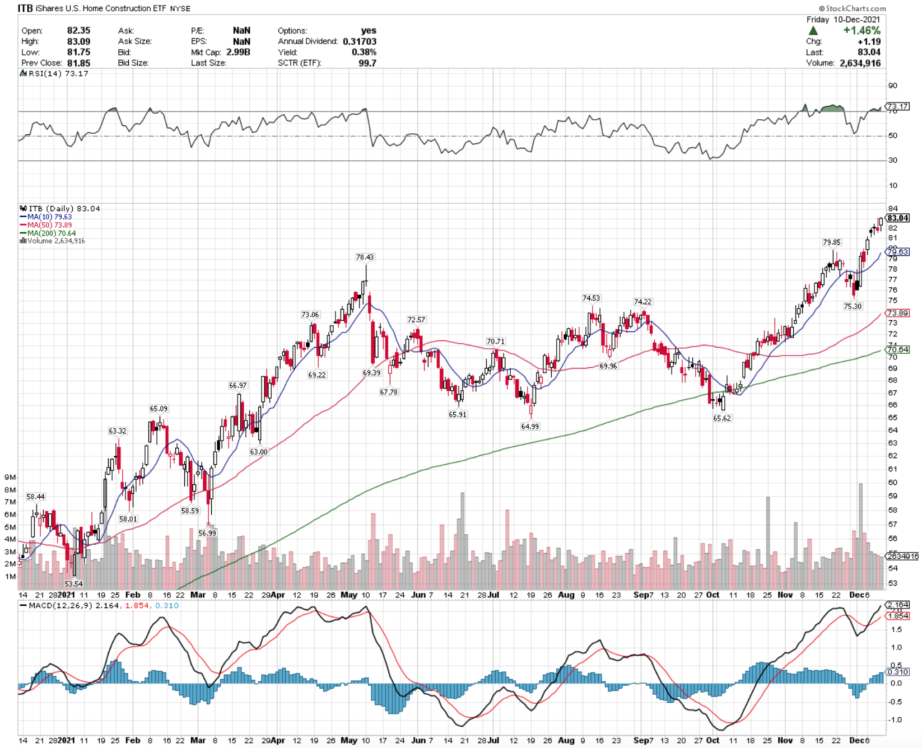Click the 79.85 November high label

click(x=832, y=242)
